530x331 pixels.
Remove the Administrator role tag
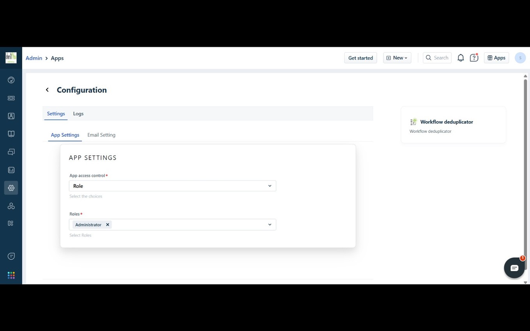point(108,225)
